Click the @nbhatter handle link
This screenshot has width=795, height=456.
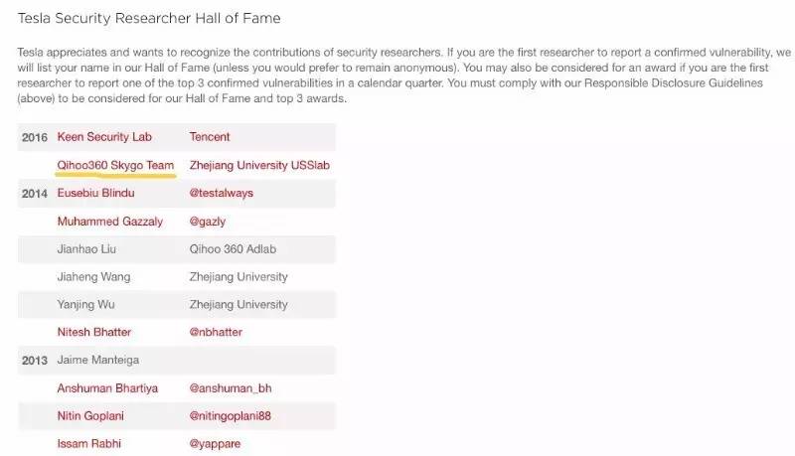[216, 332]
